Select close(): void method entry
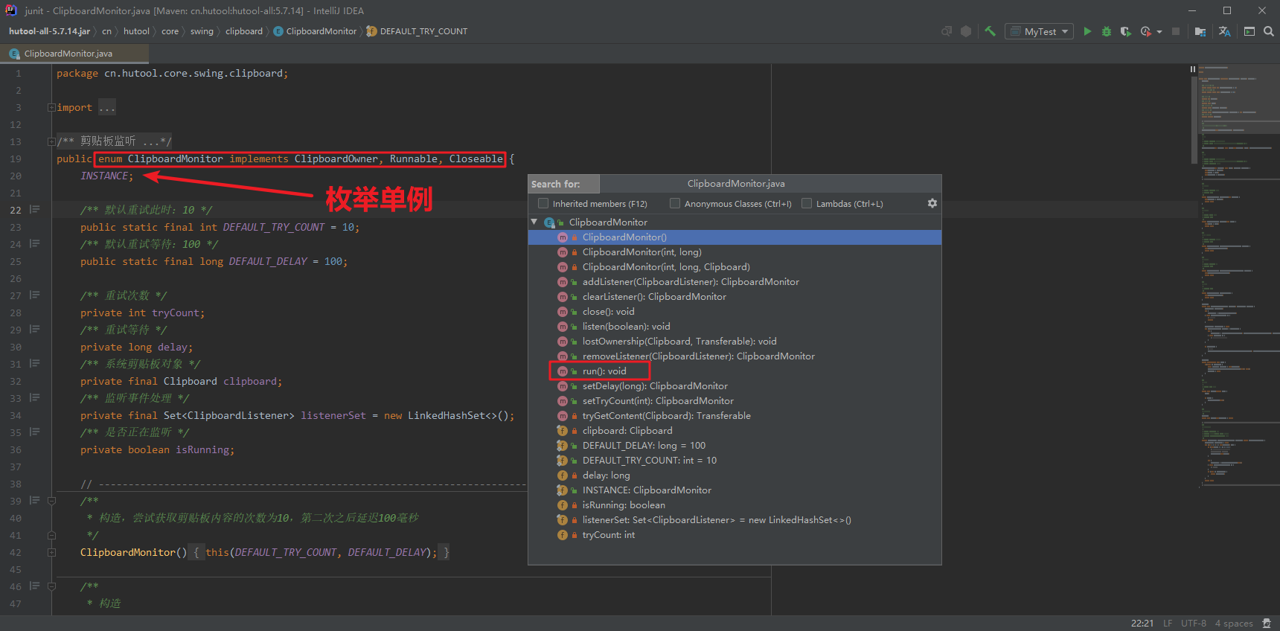Image resolution: width=1280 pixels, height=631 pixels. point(735,311)
